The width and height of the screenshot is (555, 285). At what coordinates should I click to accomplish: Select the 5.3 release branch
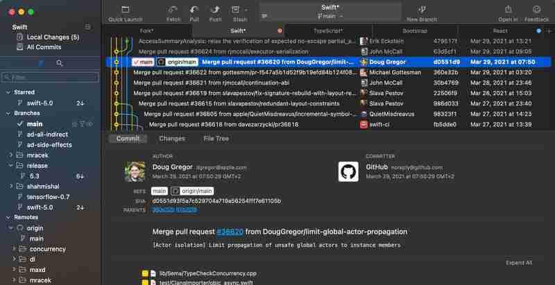click(x=35, y=176)
